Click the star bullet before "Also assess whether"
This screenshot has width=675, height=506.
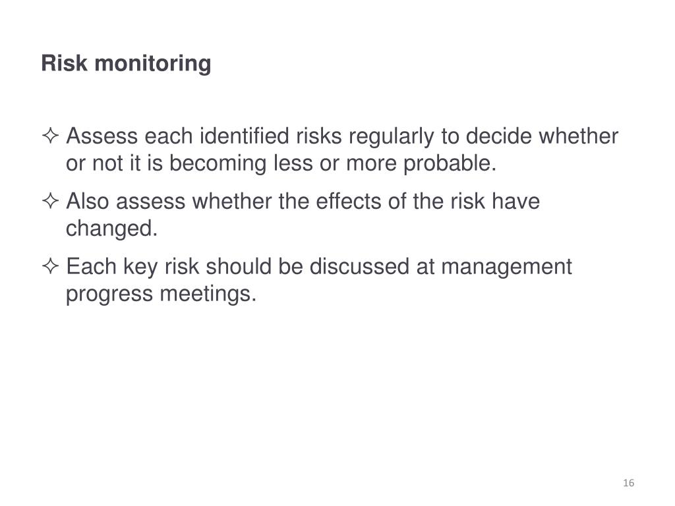click(x=50, y=202)
